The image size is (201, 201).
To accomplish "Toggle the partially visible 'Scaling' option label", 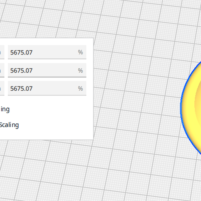I will click(x=9, y=125).
